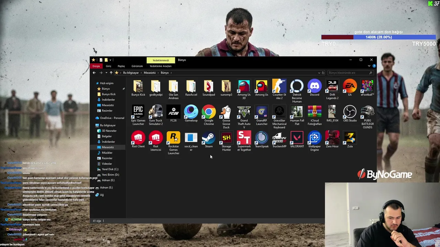Open the Yedekleme Araçları tab
The image size is (440, 247).
click(161, 66)
